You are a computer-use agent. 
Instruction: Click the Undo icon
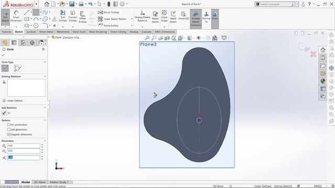point(91,4)
